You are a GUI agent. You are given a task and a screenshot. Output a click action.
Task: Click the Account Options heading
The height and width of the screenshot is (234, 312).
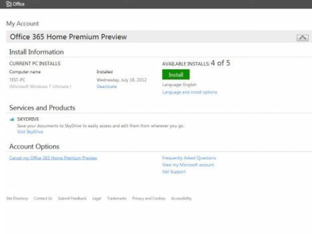pos(34,146)
